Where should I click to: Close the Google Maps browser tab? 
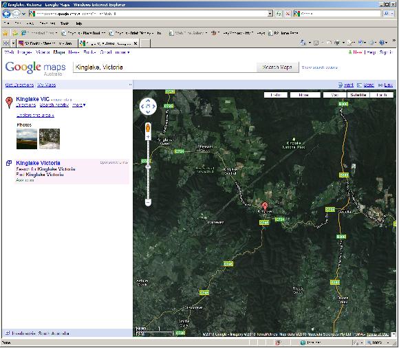pos(136,43)
